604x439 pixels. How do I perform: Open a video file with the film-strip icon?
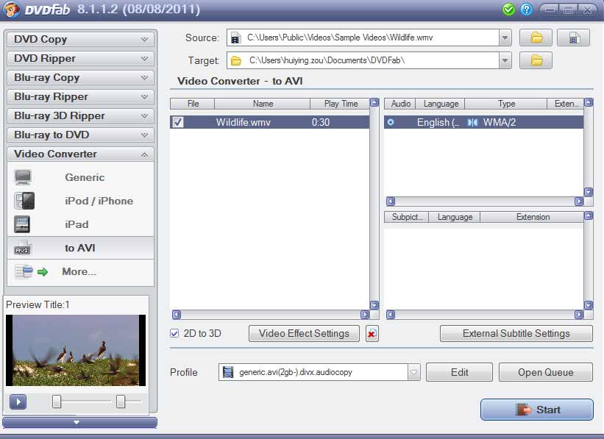point(574,37)
